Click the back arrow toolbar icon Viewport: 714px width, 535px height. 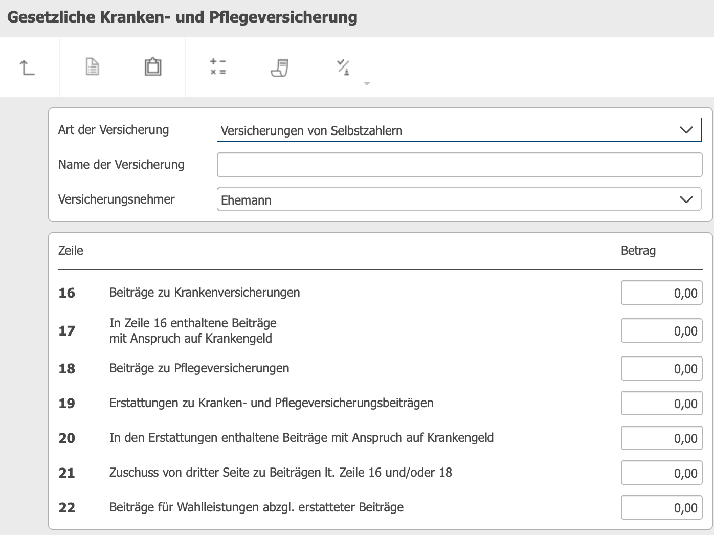tap(27, 67)
